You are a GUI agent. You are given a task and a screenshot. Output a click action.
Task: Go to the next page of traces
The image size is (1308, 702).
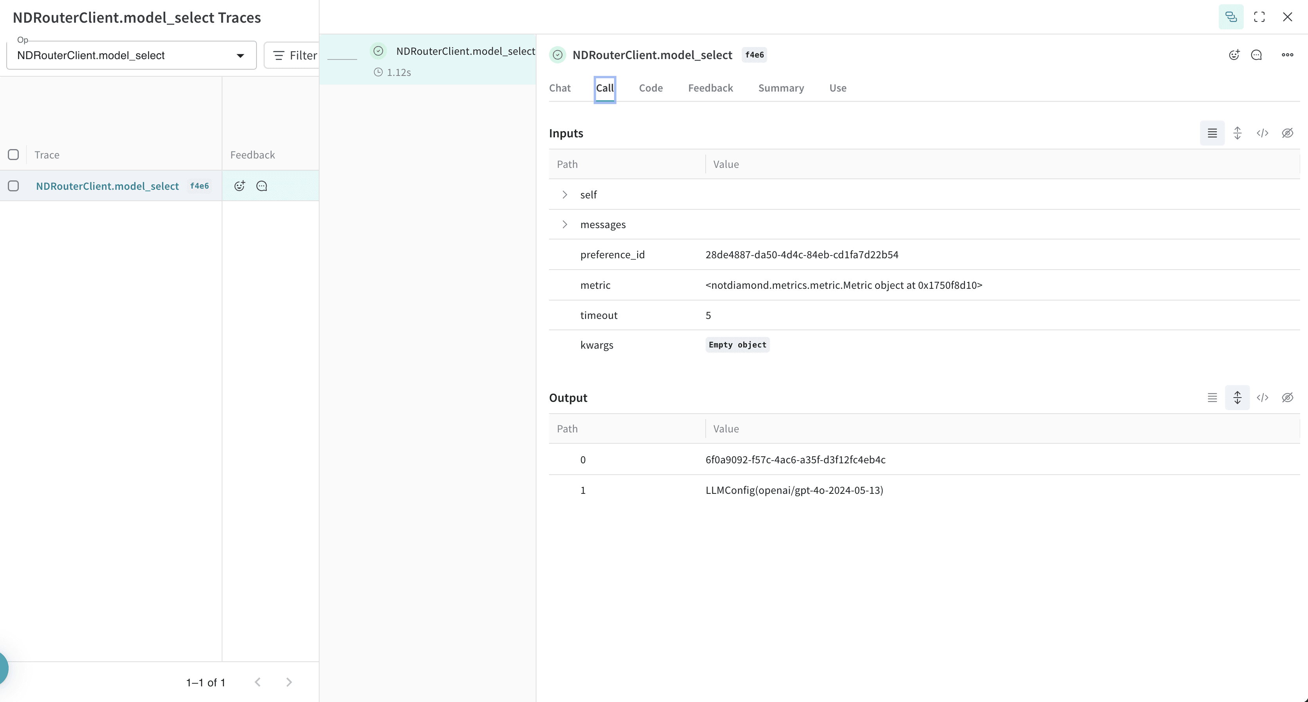click(289, 682)
